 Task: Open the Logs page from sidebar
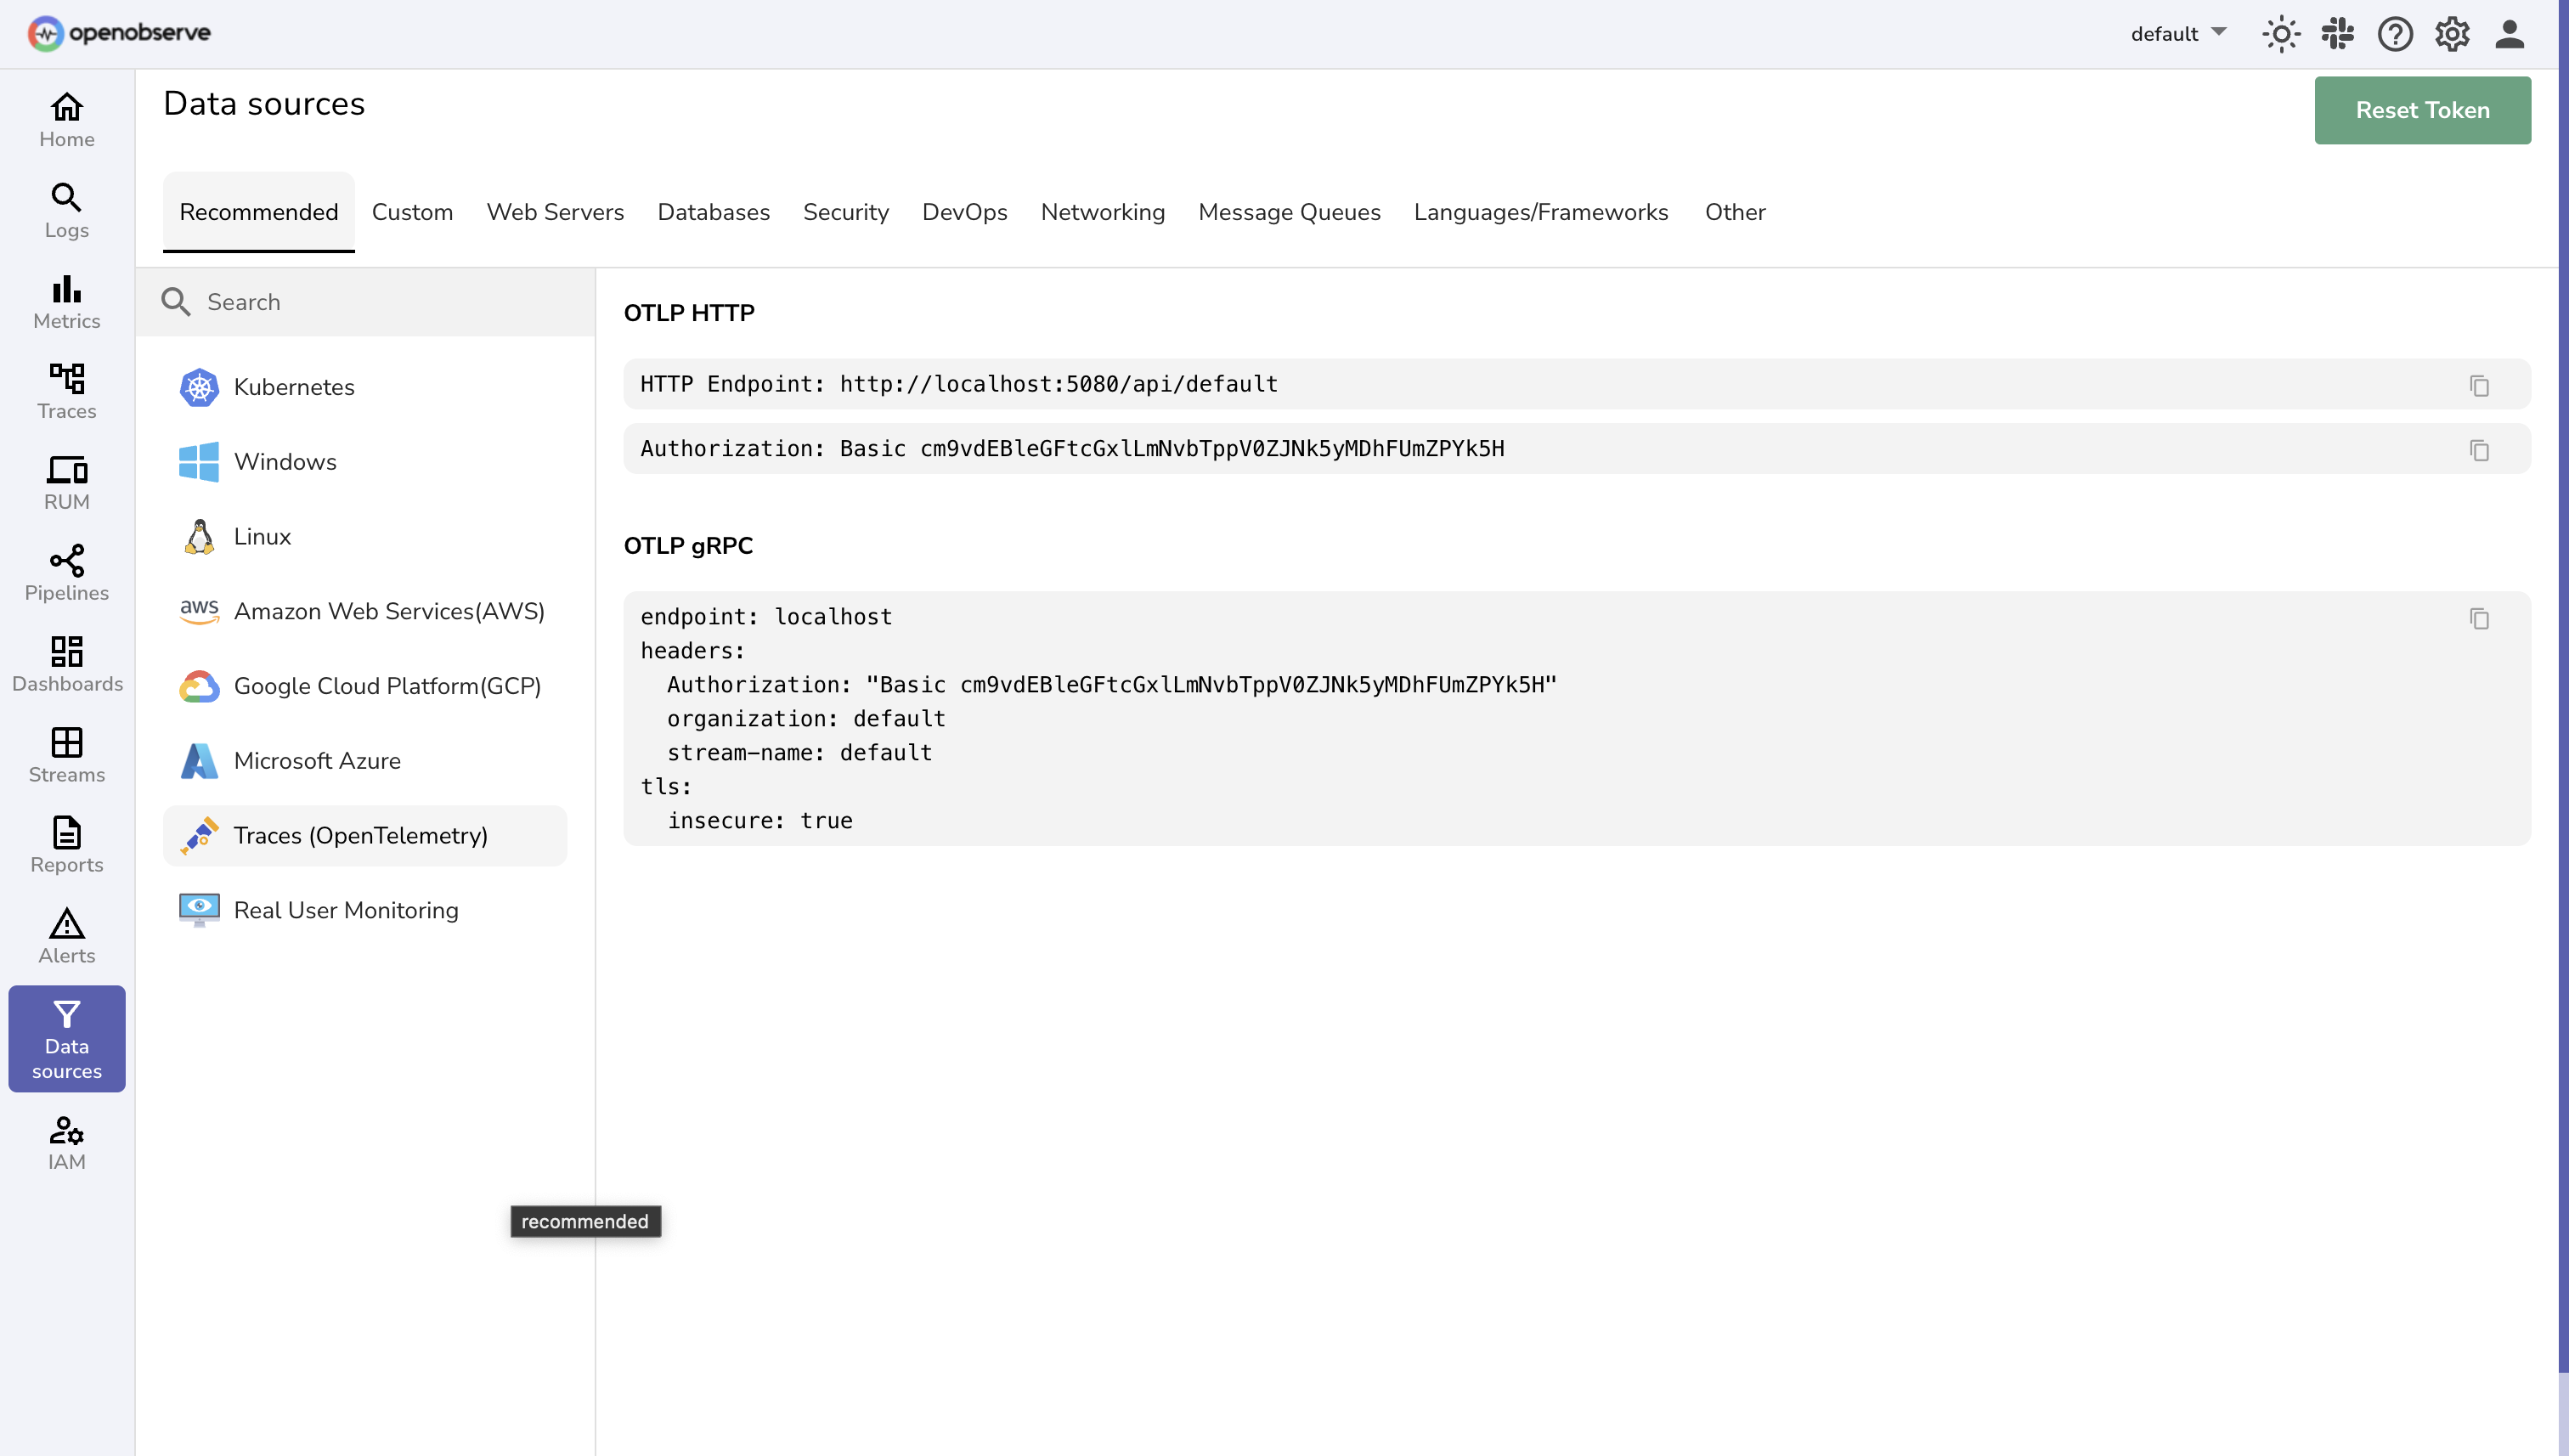coord(66,210)
